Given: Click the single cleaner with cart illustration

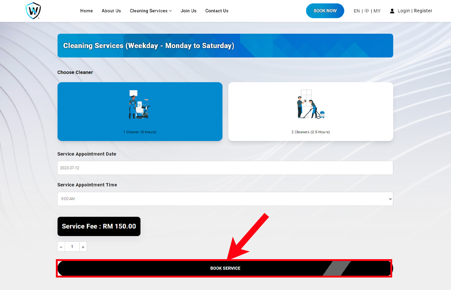Looking at the screenshot, I should point(139,105).
